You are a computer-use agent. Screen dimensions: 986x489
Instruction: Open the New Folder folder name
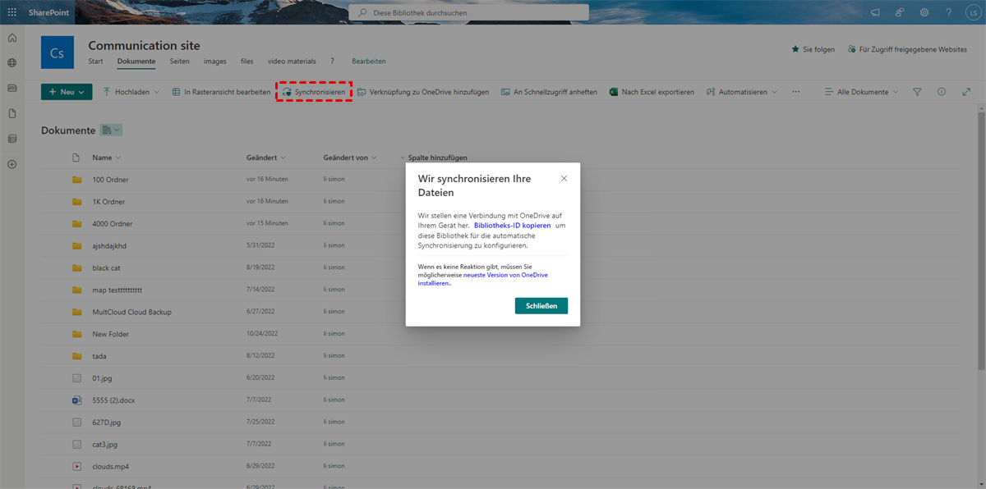pyautogui.click(x=111, y=334)
